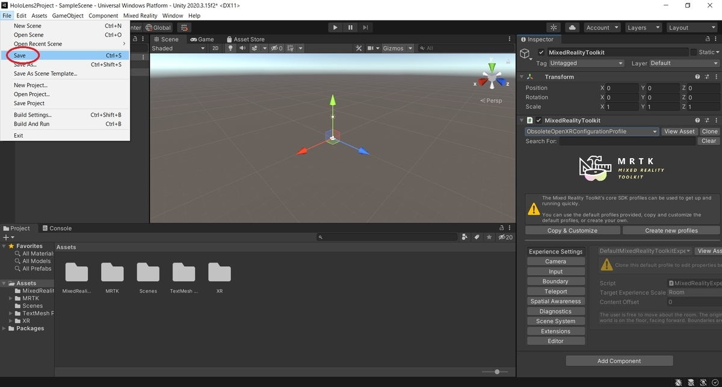Click the Pause button

[350, 28]
